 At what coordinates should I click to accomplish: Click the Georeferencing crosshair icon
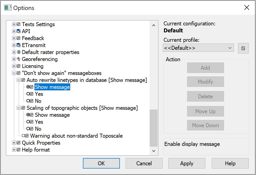pos(18,59)
